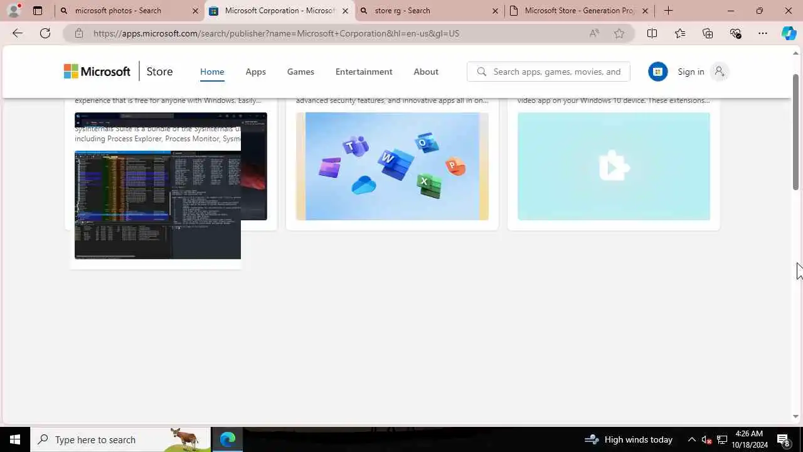Focus the Search apps, games, movies field

click(x=548, y=72)
